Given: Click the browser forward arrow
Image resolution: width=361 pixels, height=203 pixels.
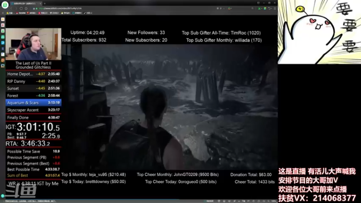Looking at the screenshot, I should pyautogui.click(x=16, y=9).
